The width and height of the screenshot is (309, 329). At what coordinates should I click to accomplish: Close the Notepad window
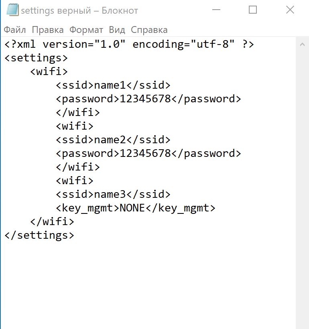290,10
